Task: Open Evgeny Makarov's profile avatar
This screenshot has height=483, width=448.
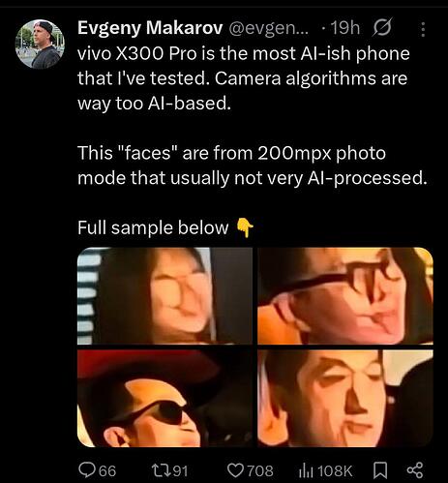Action: (x=40, y=44)
